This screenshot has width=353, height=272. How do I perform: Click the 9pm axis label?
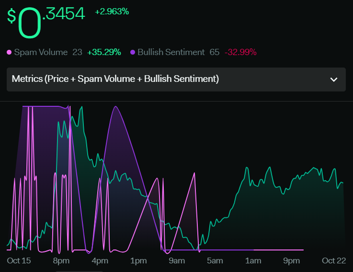tap(292, 261)
